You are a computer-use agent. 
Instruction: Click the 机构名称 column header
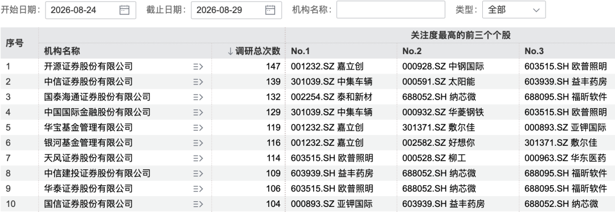pos(62,51)
